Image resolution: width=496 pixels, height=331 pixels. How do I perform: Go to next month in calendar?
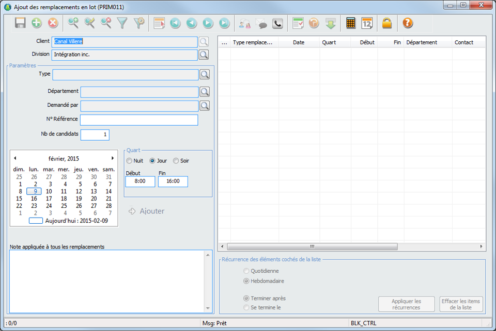[113, 158]
